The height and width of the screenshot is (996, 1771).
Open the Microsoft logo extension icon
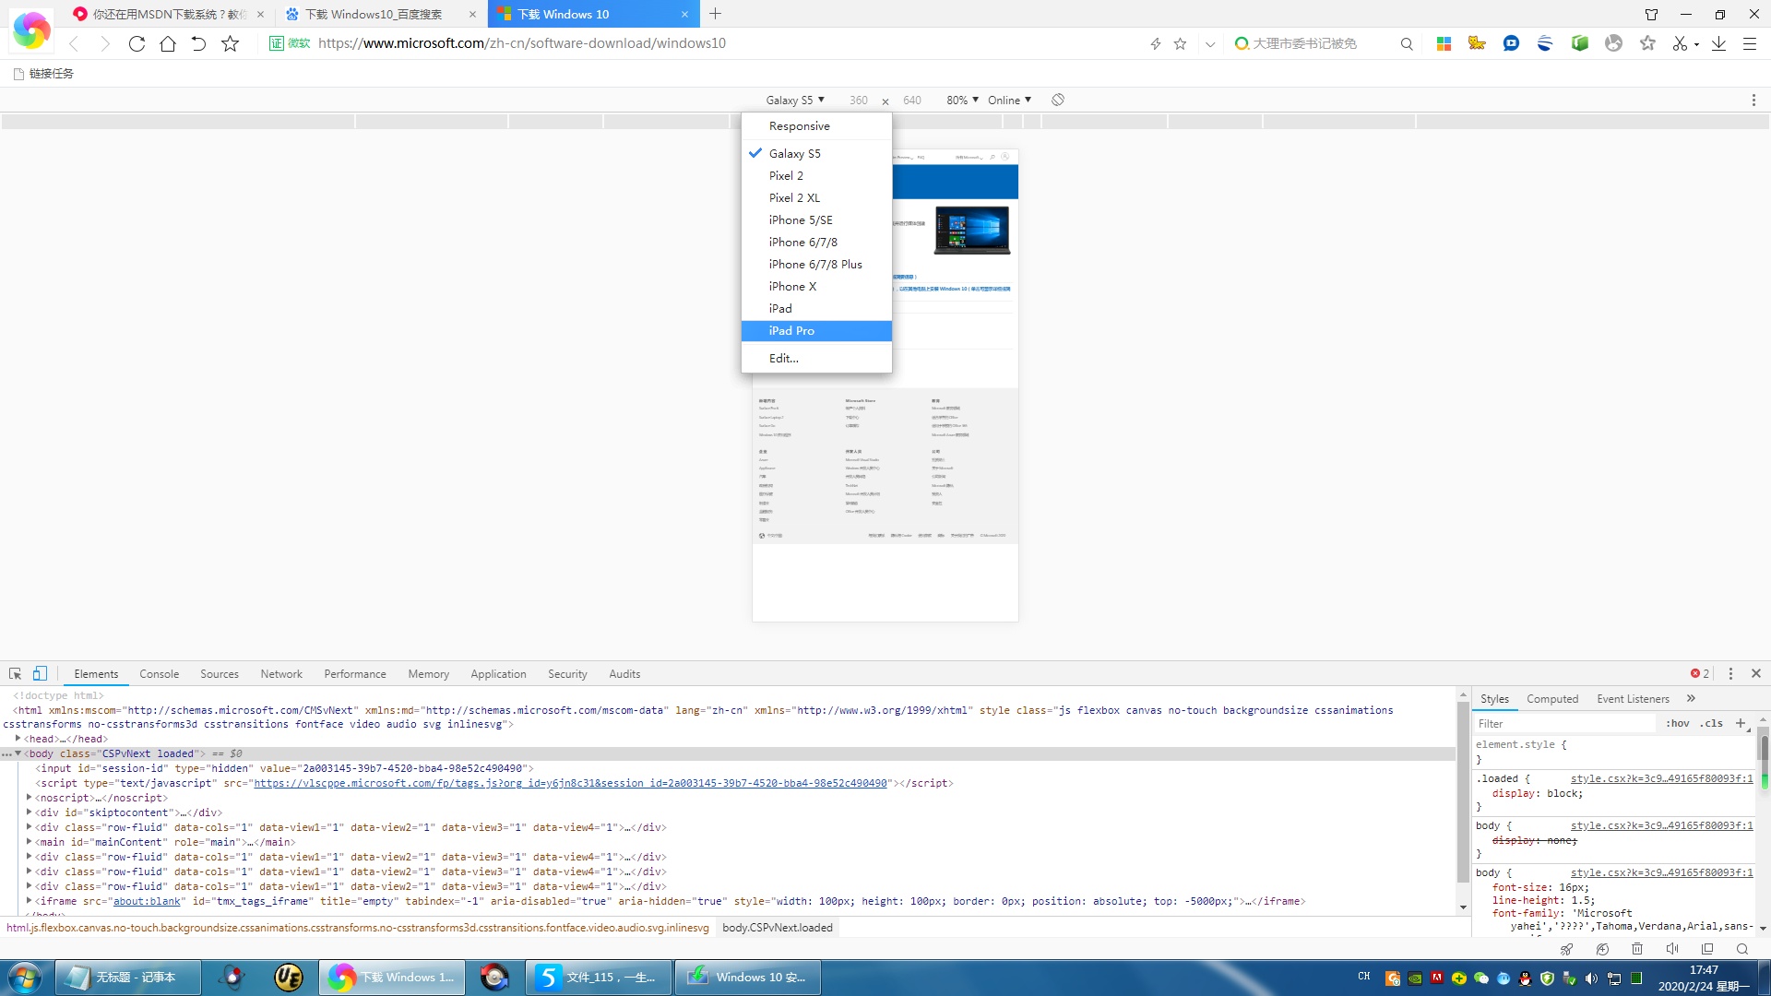click(x=1444, y=43)
